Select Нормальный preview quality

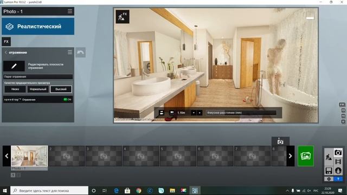(38, 89)
